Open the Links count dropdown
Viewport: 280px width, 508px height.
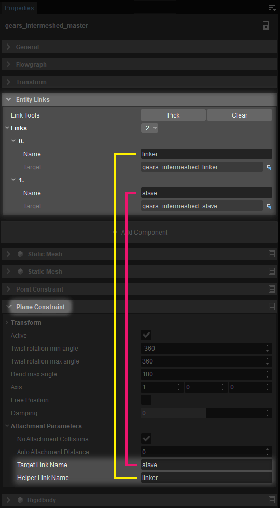click(149, 128)
